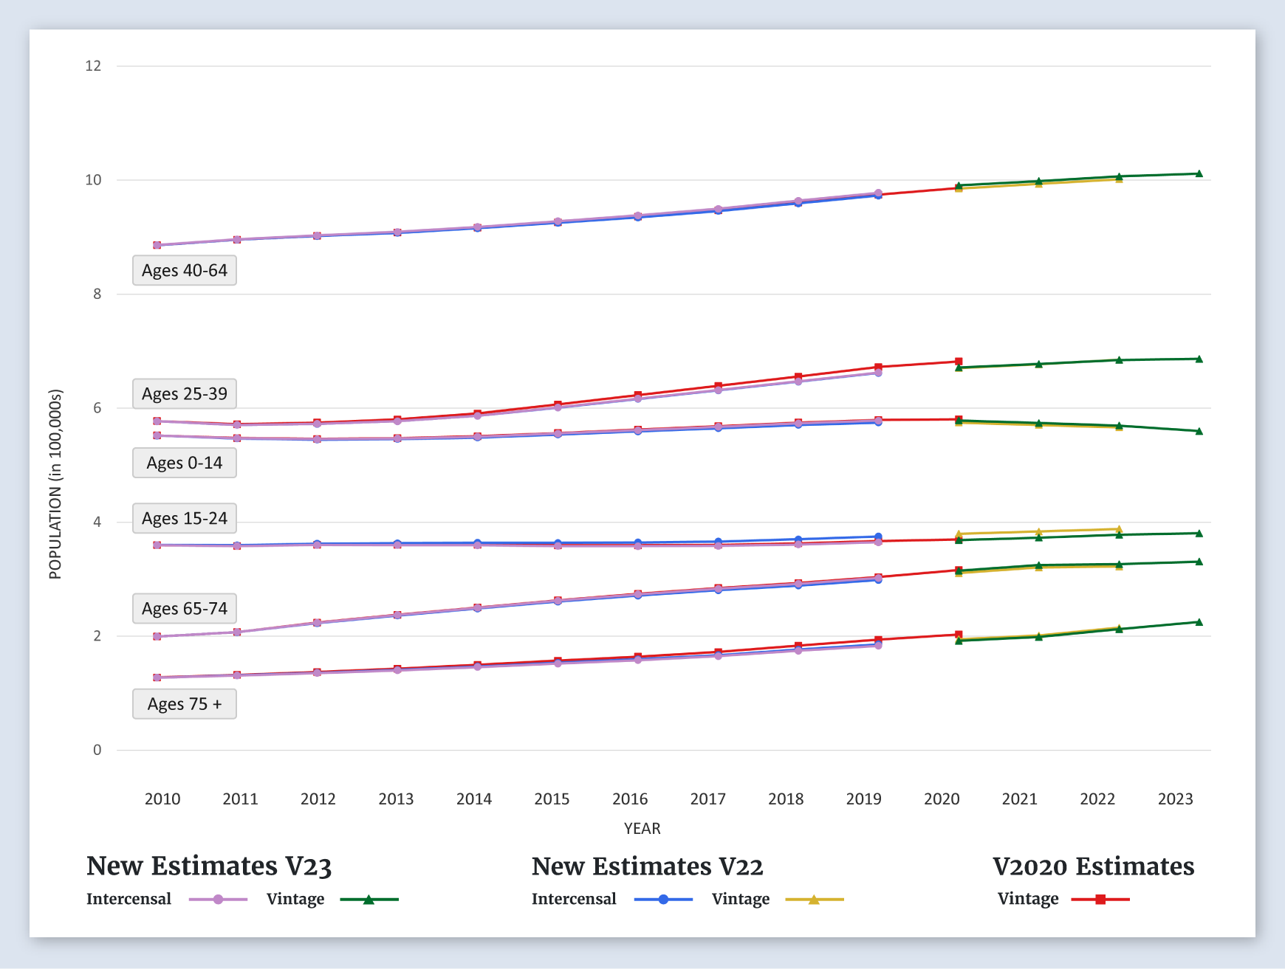The image size is (1285, 969).
Task: Click the green triangle V23 Vintage legend marker
Action: (369, 900)
